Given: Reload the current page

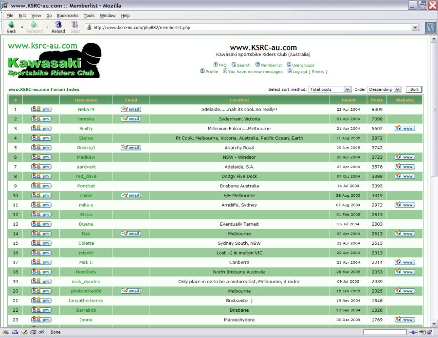Looking at the screenshot, I should coord(58,27).
